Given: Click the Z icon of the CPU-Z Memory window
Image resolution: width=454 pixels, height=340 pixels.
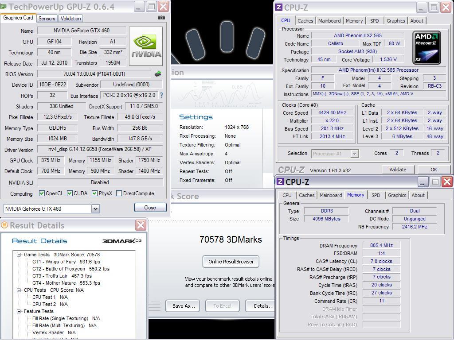Looking at the screenshot, I should [x=280, y=182].
